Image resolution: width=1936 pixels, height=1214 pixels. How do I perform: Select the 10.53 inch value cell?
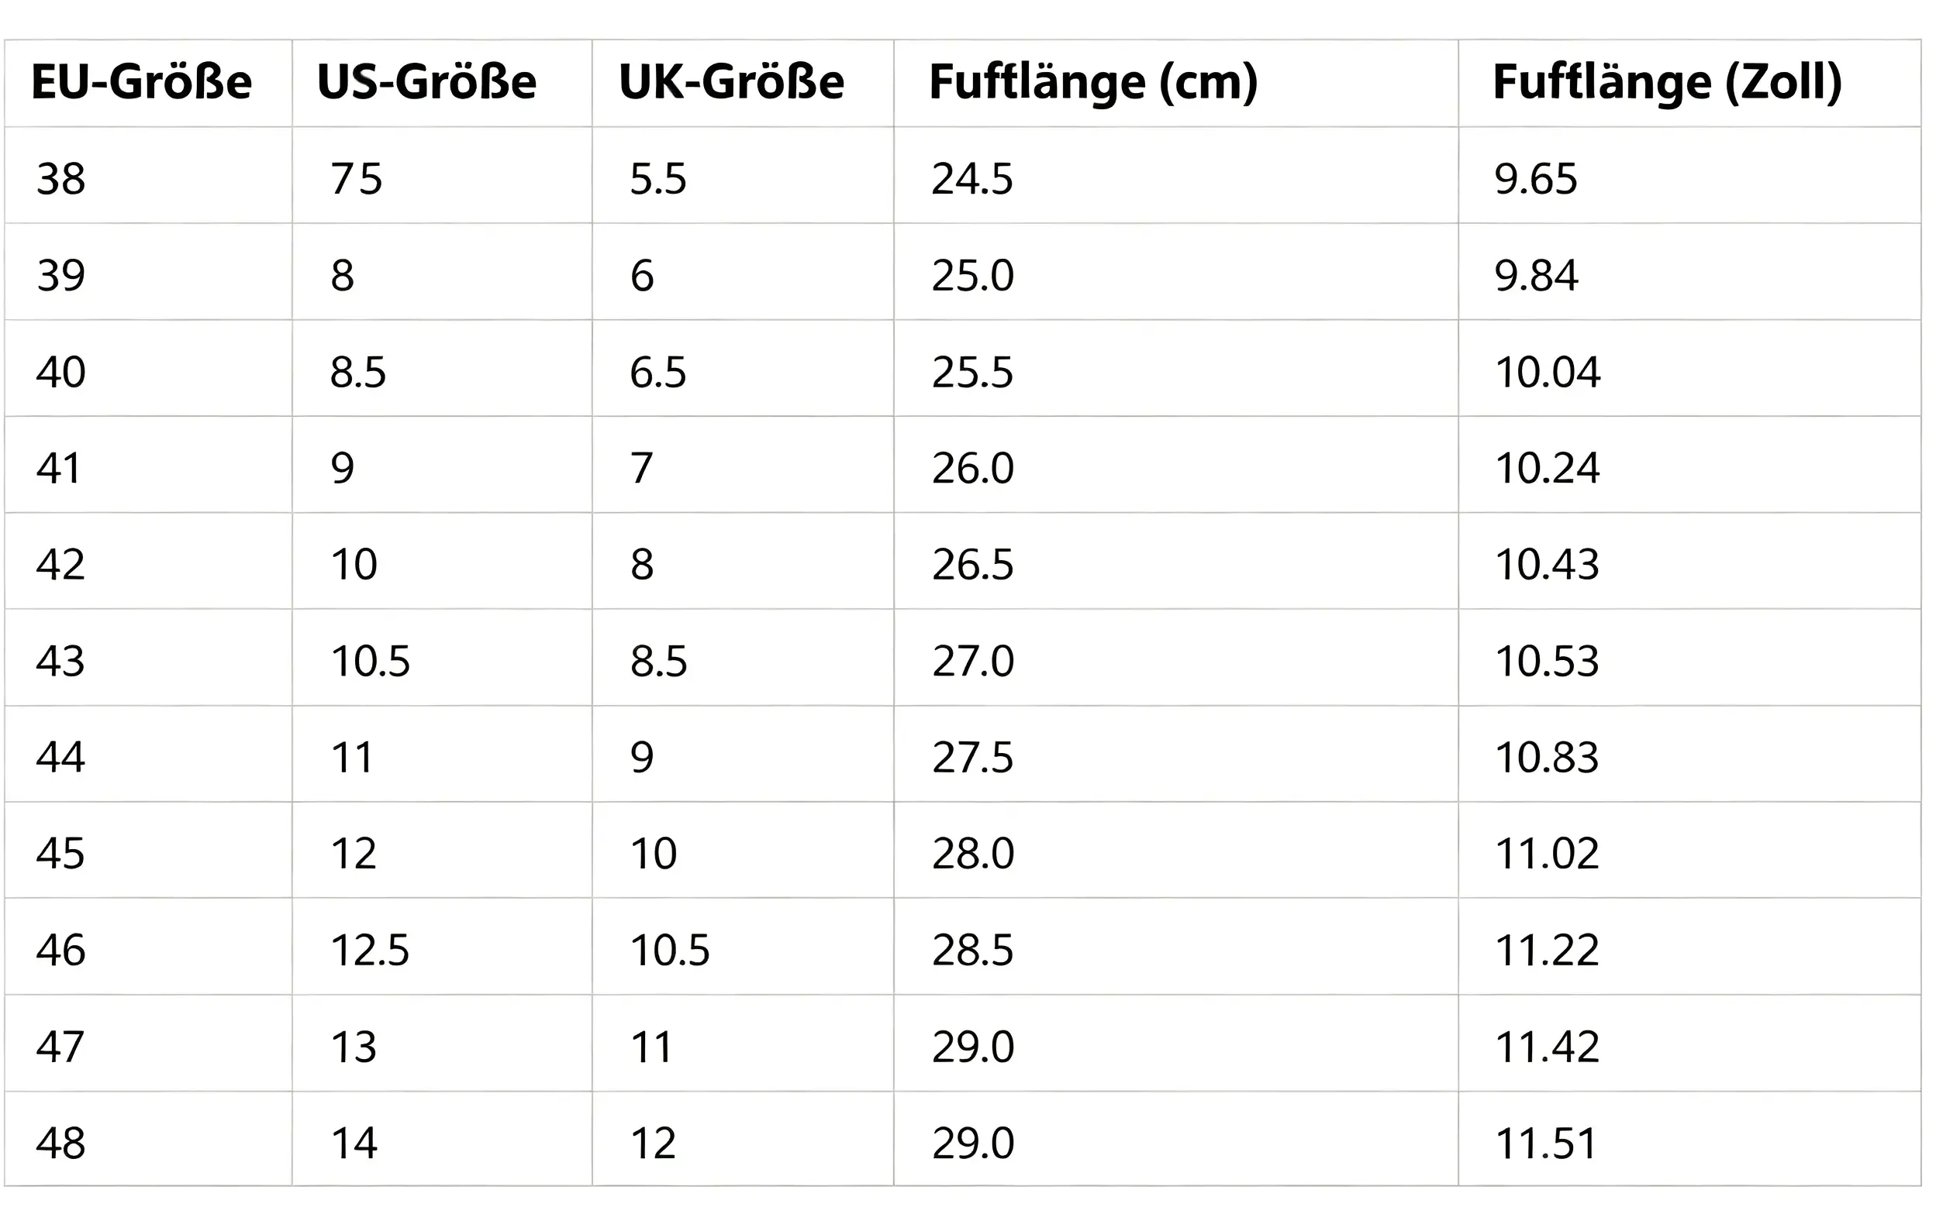coord(1689,658)
